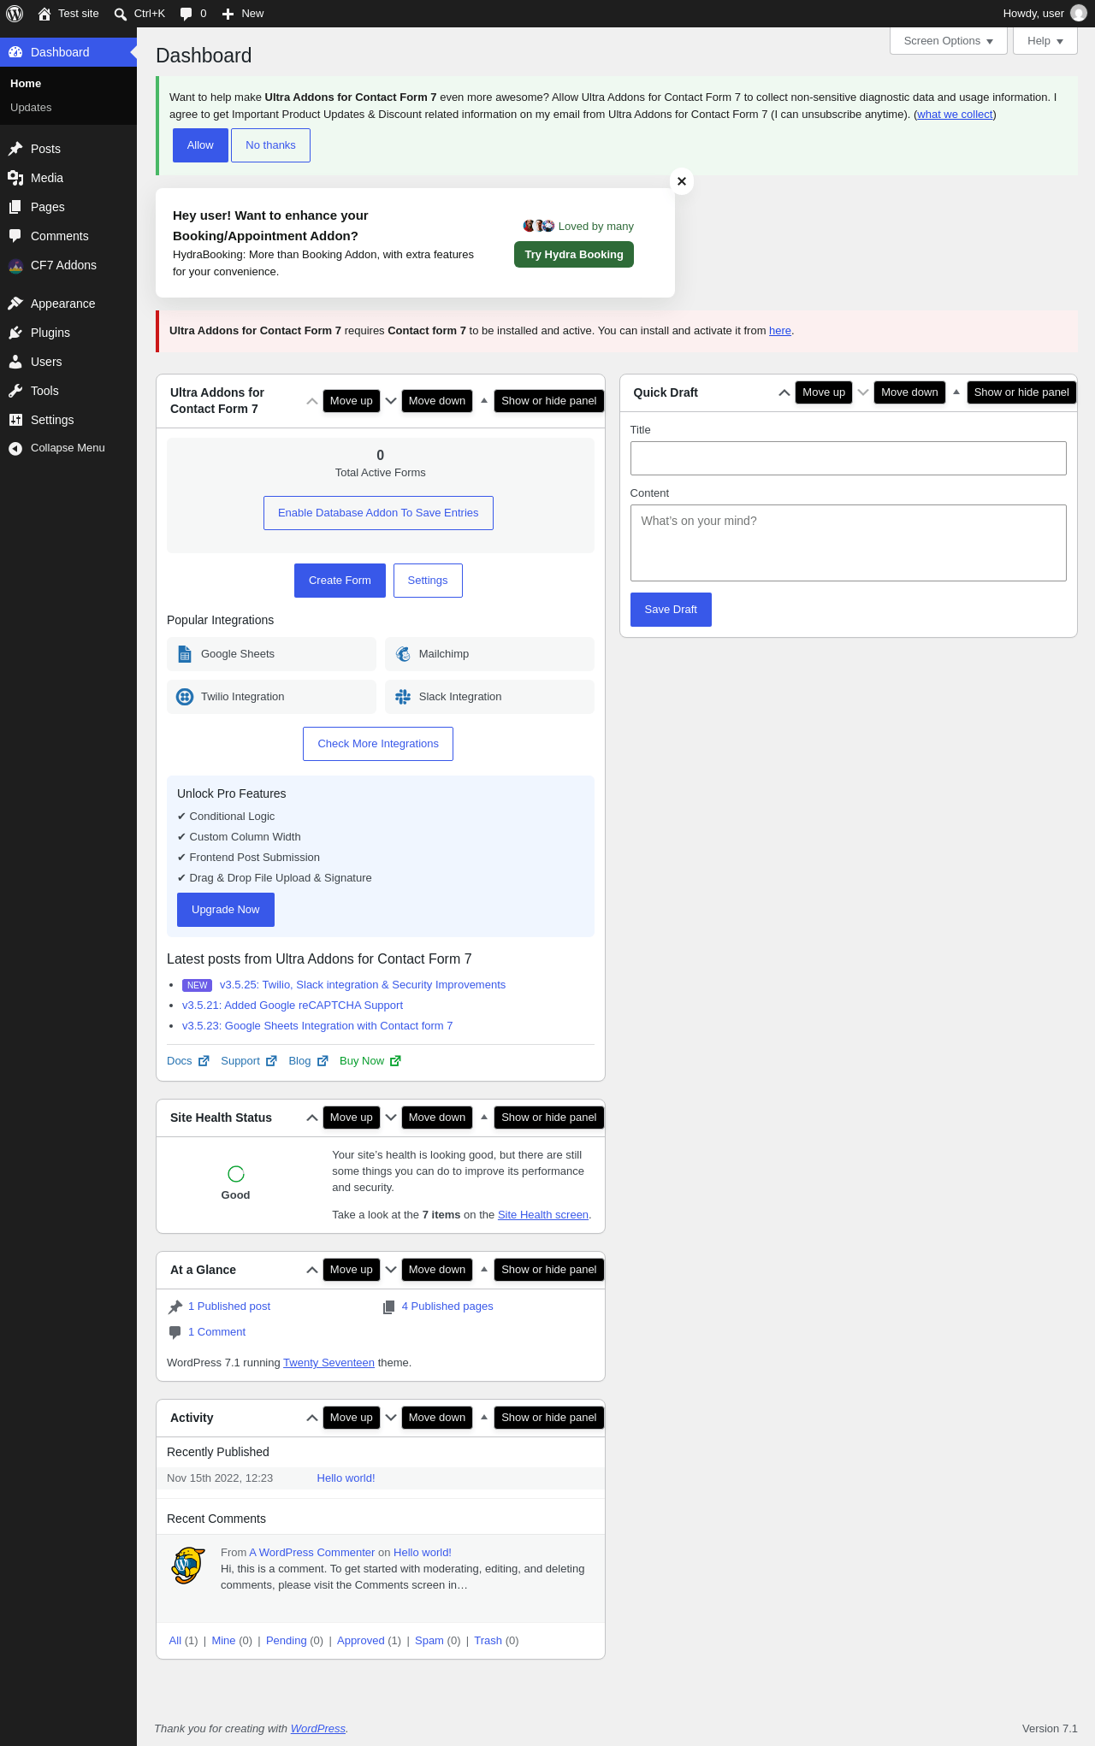Click Create Form button
This screenshot has width=1095, height=1746.
[340, 581]
